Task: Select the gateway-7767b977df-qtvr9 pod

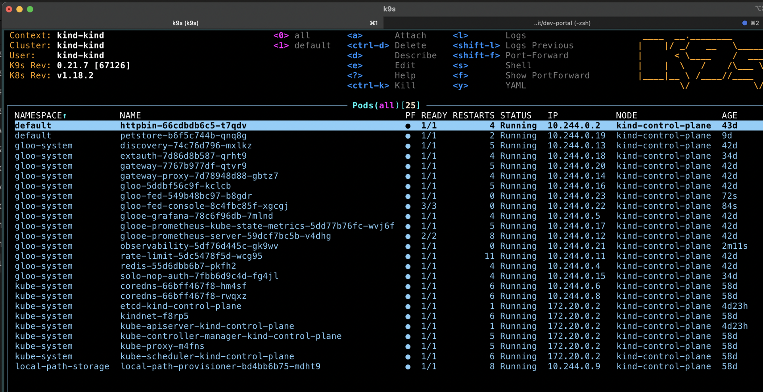Action: point(183,166)
